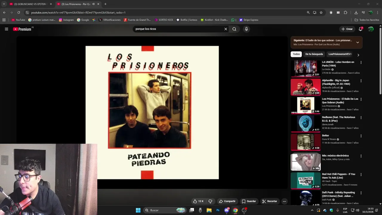The height and width of the screenshot is (215, 382).
Task: Select LosPrisionerosVEVO filter chip
Action: [340, 54]
